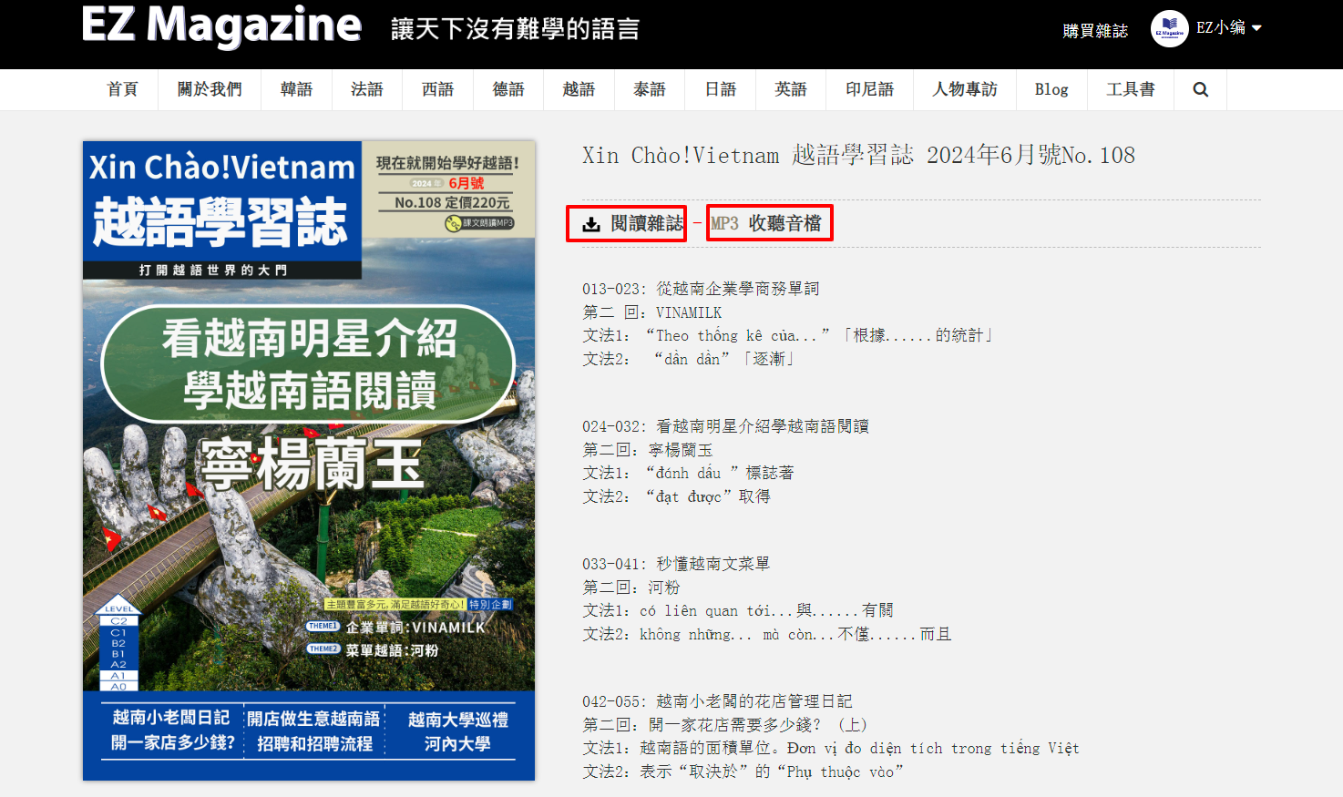This screenshot has height=797, width=1343.
Task: Click the 閱讀雜誌 button
Action: pos(646,223)
